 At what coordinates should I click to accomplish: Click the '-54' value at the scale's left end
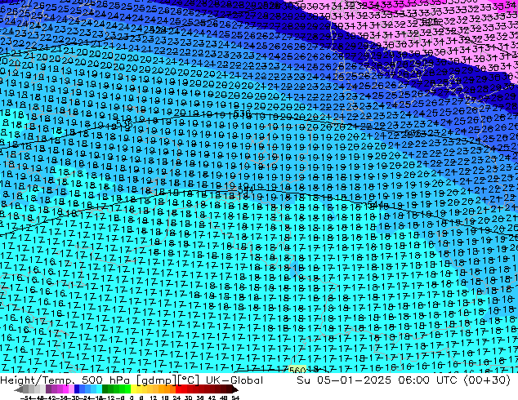point(26,398)
